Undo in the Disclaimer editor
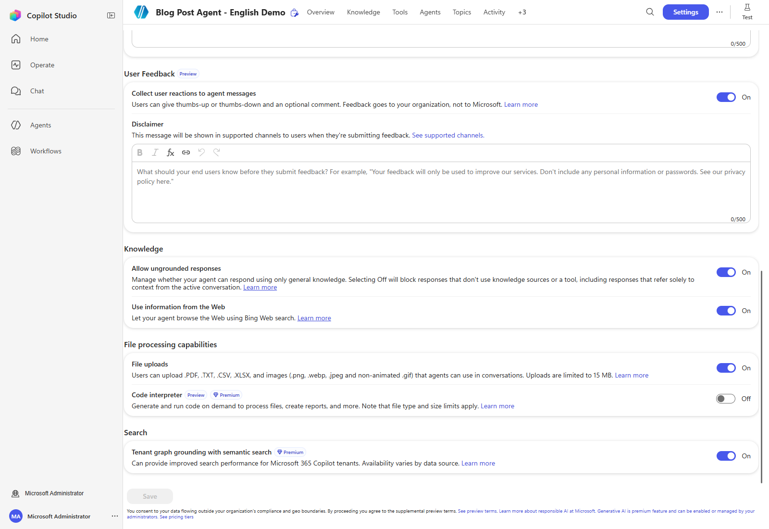 (x=201, y=152)
